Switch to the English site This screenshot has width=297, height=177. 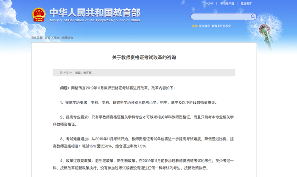[x=209, y=3]
